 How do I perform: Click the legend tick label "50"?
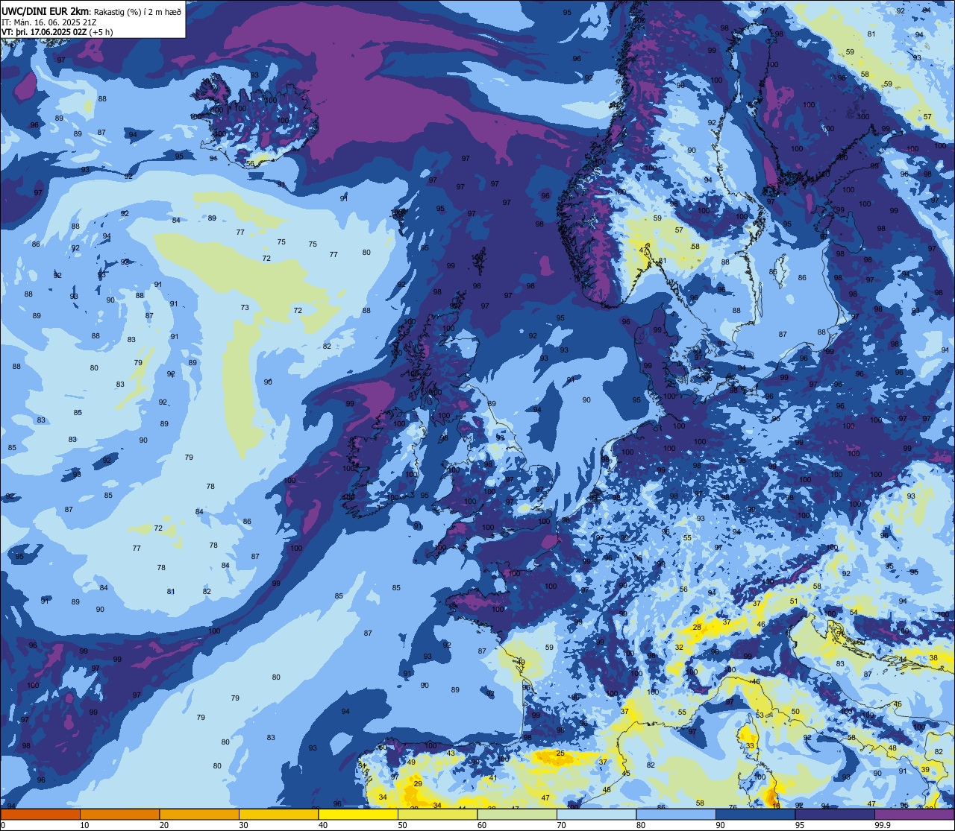pyautogui.click(x=402, y=825)
